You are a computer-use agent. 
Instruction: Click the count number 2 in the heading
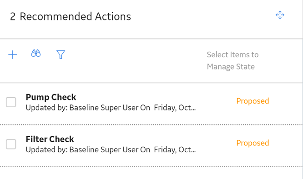[x=13, y=17]
